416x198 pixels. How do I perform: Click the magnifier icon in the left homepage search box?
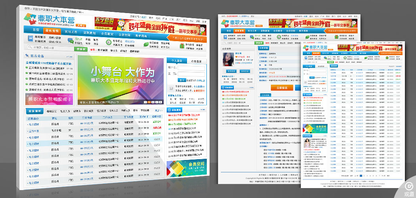coord(31,48)
